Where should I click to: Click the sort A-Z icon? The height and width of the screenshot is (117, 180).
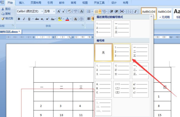(130, 11)
